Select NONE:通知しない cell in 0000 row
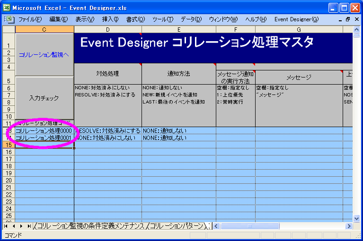Viewport: 363px width, 241px height. point(179,130)
